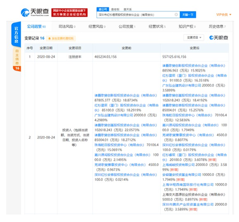Open 安徽建安投资基金有限公司 link
Screen dimensions: 239x222
[182, 175]
